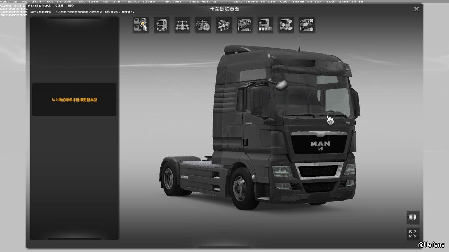Select the transmission gearbox upgrade icon
449x252 pixels.
pyautogui.click(x=224, y=25)
